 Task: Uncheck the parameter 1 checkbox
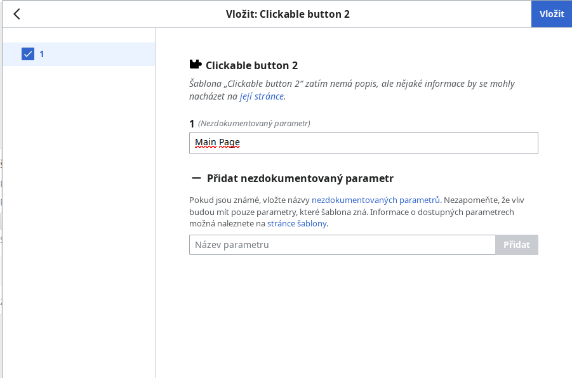coord(27,54)
